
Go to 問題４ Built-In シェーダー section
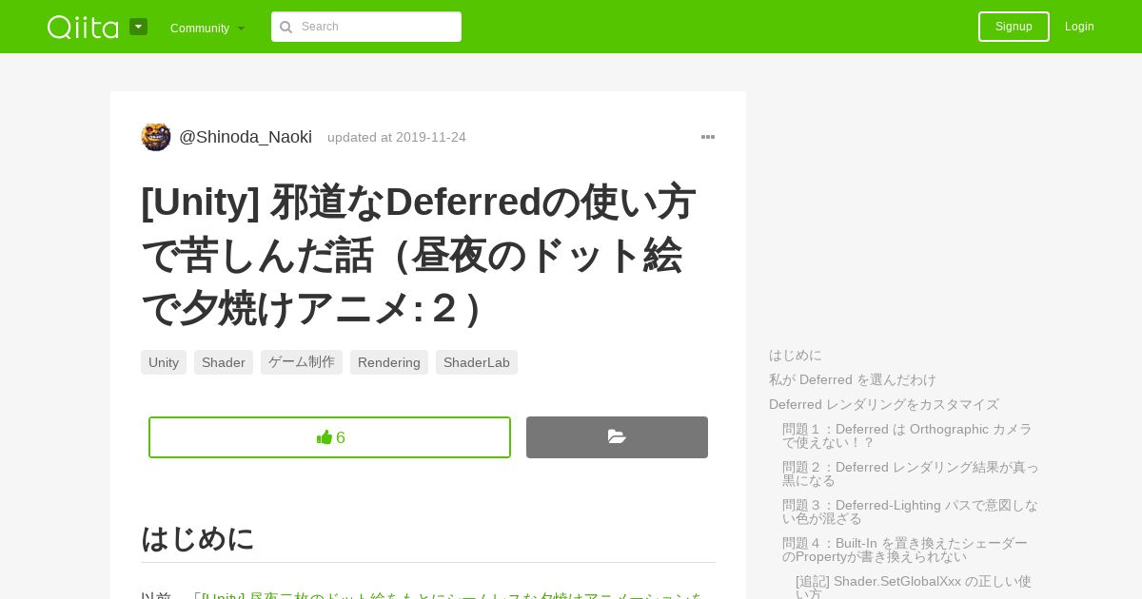905,550
